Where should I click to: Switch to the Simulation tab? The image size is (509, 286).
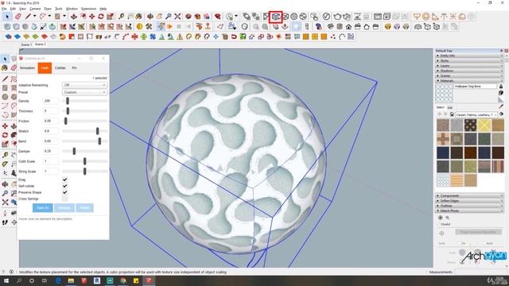[x=27, y=68]
